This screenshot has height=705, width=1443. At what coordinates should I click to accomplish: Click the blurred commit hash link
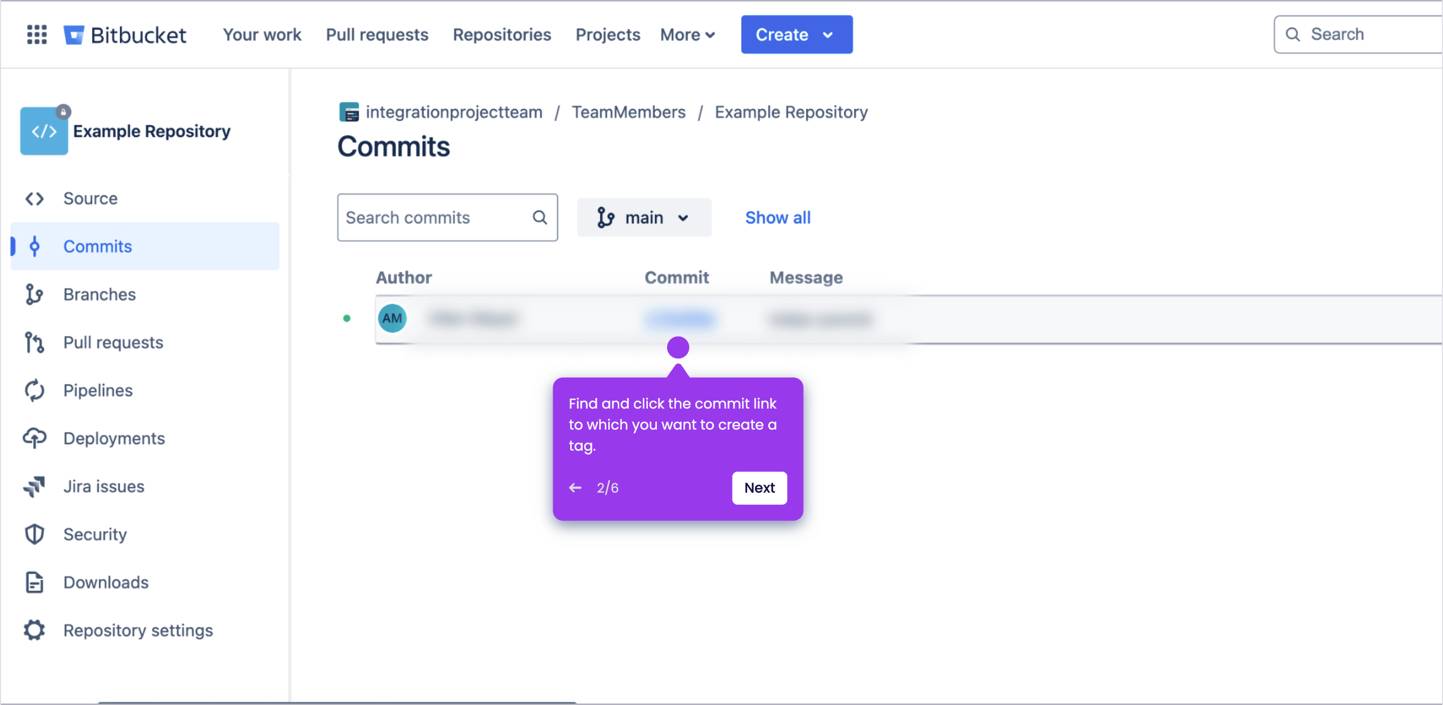pos(679,318)
